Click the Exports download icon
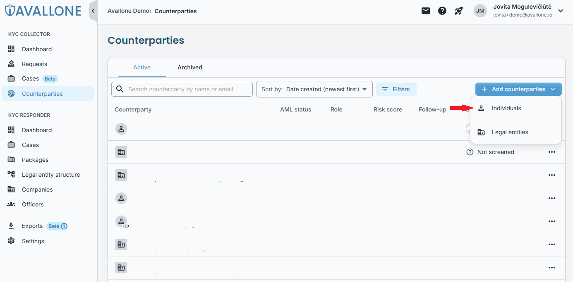The height and width of the screenshot is (282, 573). pyautogui.click(x=12, y=226)
